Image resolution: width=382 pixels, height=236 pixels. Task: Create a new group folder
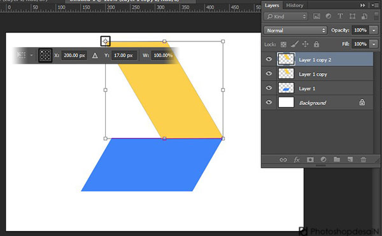(337, 160)
